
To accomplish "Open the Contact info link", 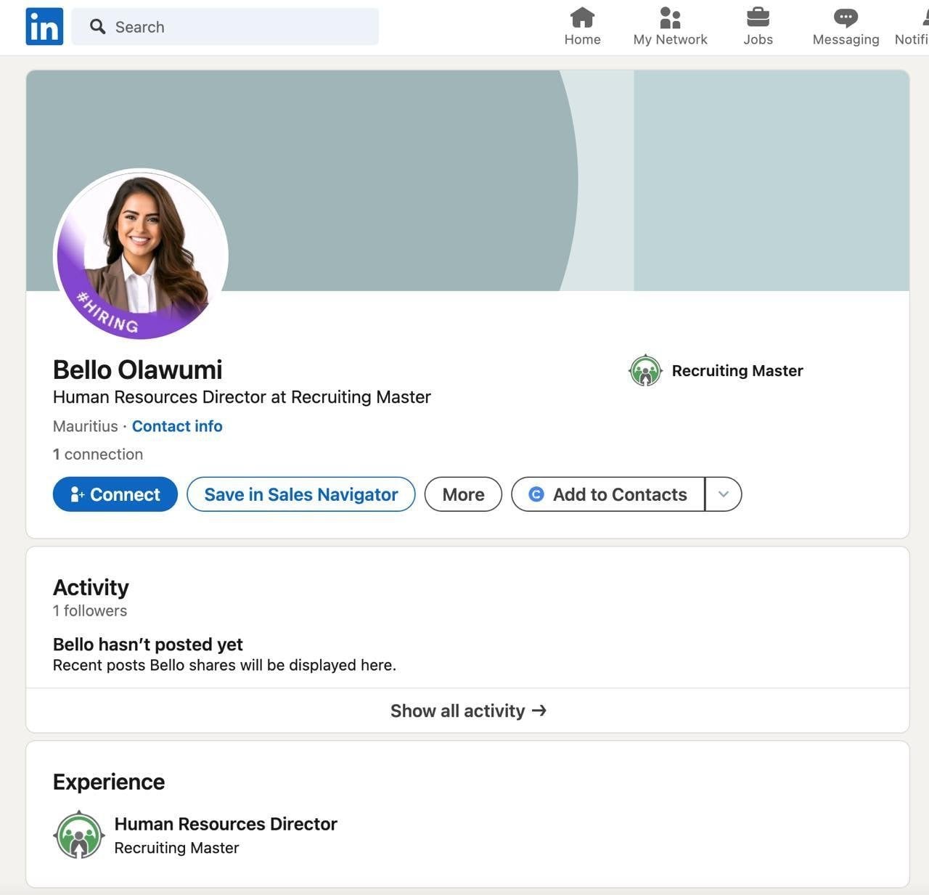I will coord(177,426).
